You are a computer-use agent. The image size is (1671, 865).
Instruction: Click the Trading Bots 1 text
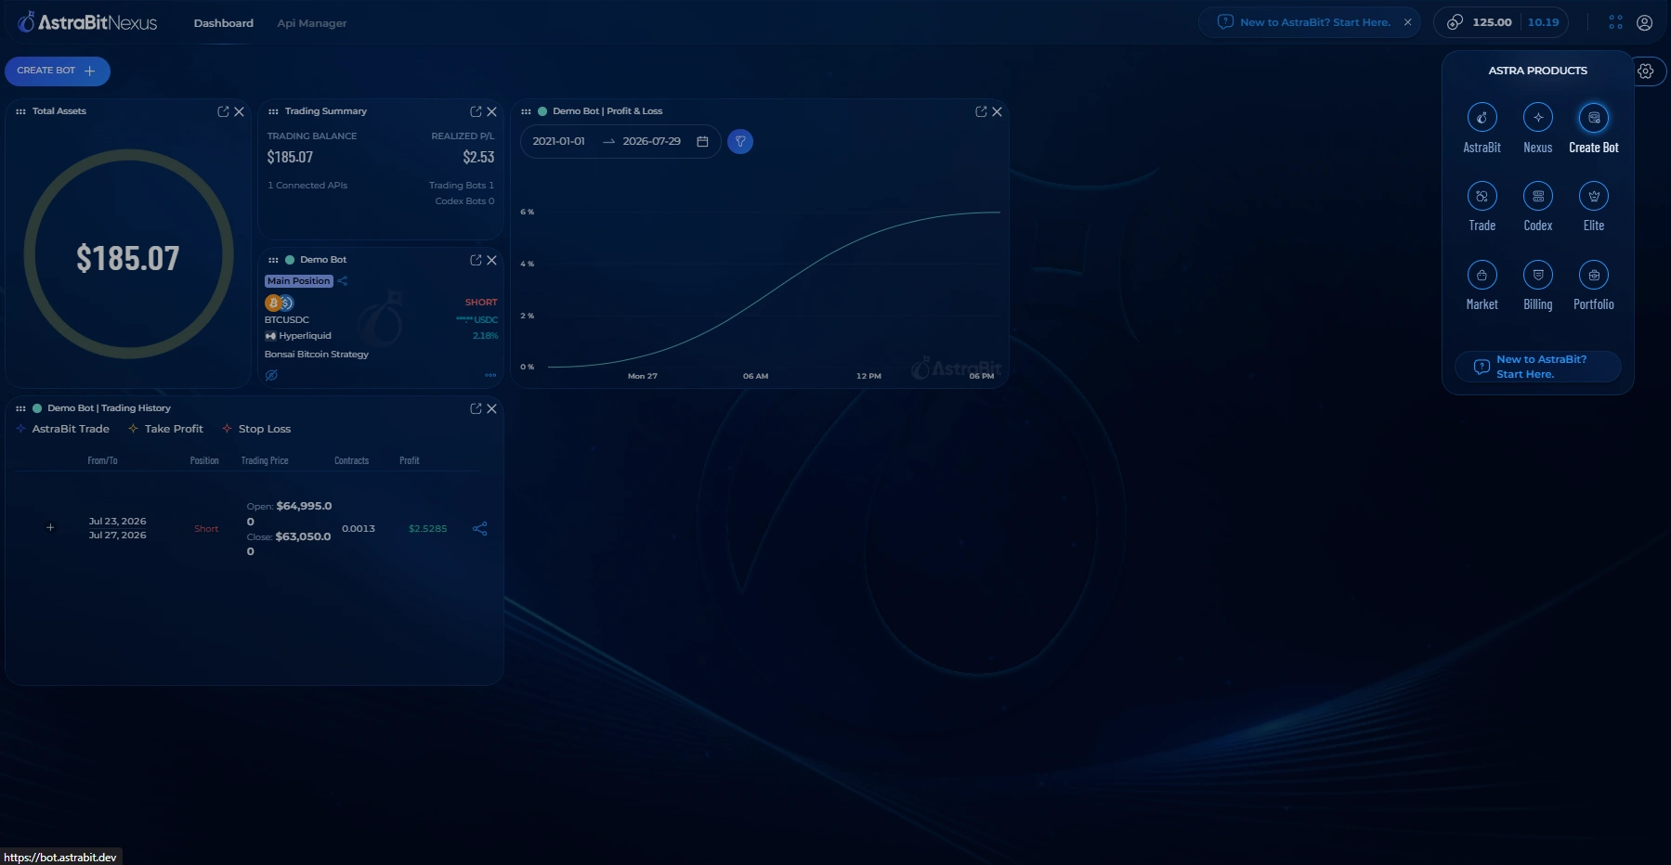462,186
